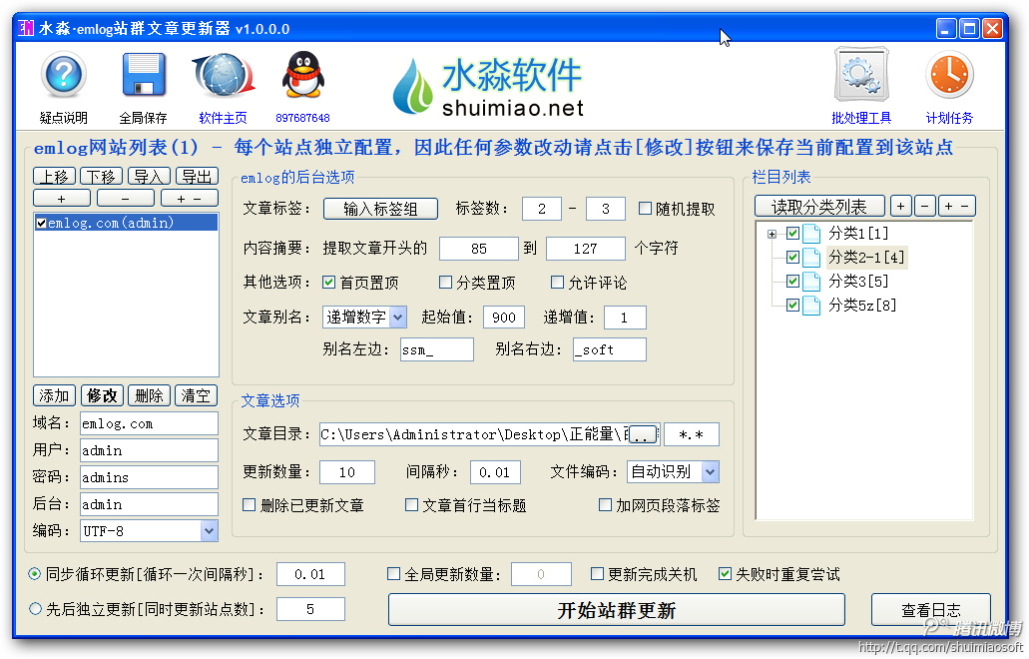Click the 导入 button

coord(149,177)
